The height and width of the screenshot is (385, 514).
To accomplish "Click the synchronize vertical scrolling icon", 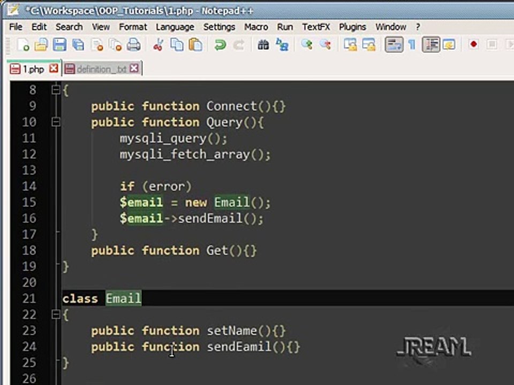I will (x=350, y=44).
